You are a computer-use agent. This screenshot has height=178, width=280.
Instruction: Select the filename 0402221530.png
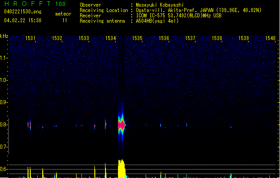click(23, 12)
